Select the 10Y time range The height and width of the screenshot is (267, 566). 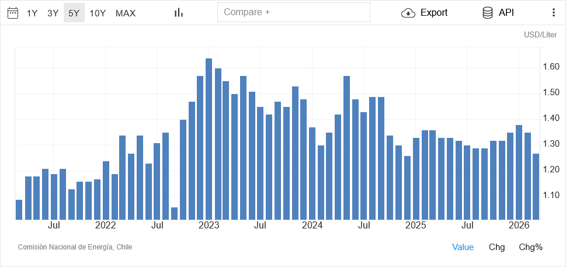pos(98,13)
